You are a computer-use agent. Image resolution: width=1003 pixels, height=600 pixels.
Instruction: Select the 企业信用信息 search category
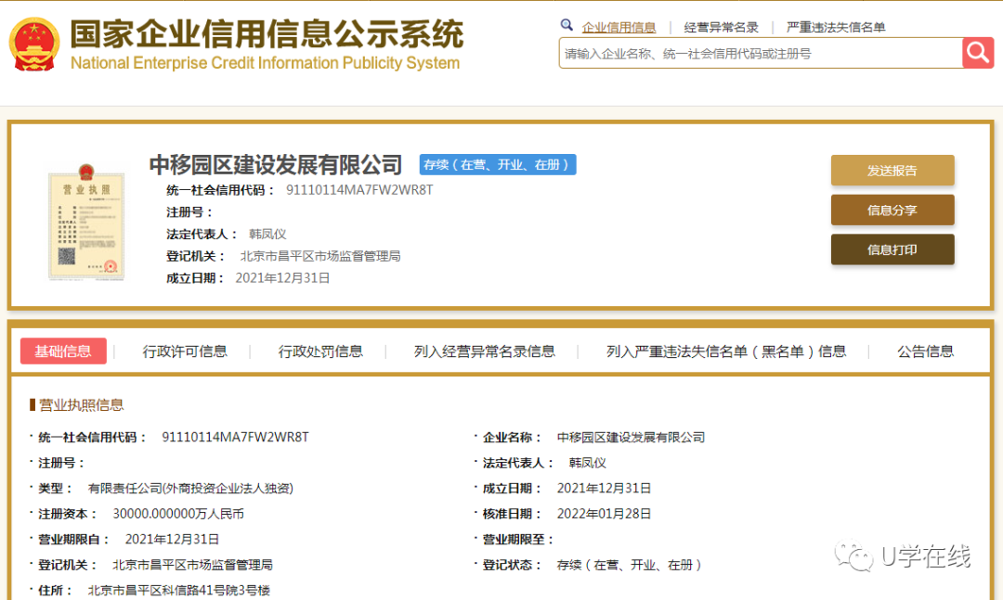pos(619,28)
